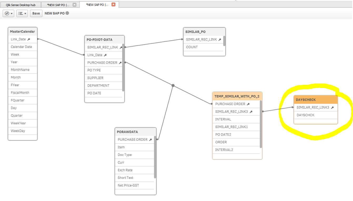Viewport: 353px width, 201px height.
Task: Select the FYear field
Action: click(23, 85)
